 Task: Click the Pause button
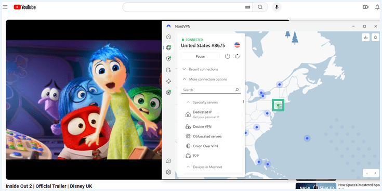click(x=200, y=56)
